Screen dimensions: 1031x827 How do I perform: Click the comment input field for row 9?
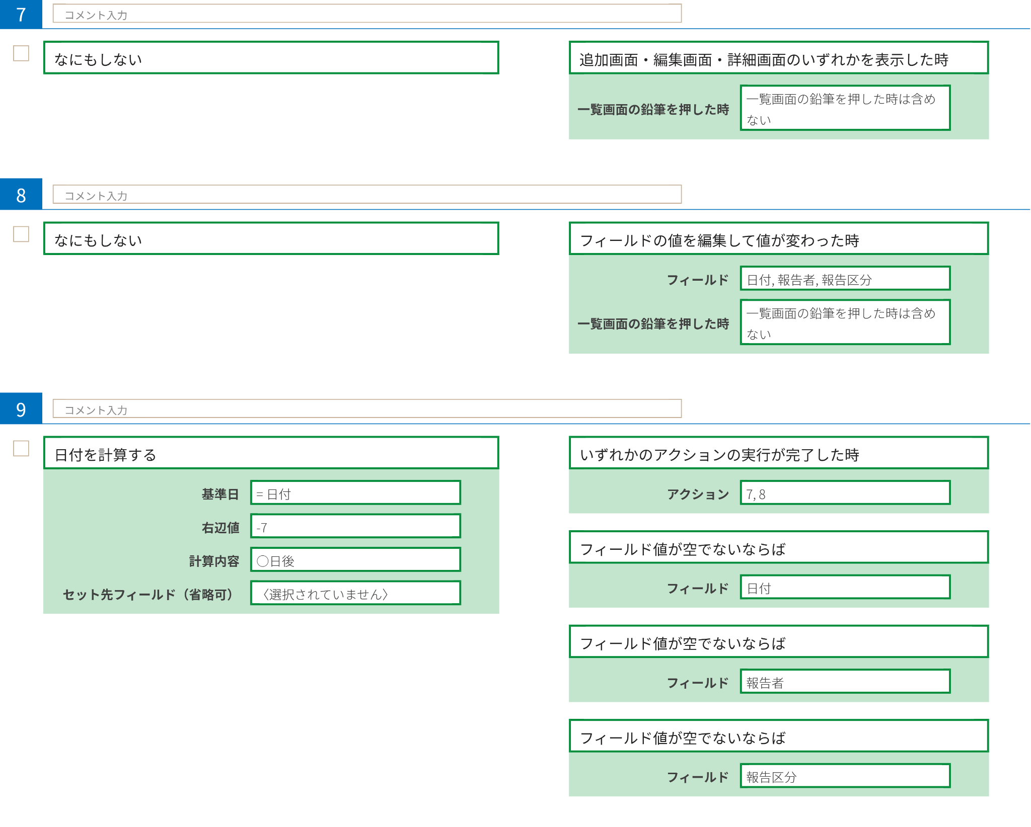coord(366,409)
